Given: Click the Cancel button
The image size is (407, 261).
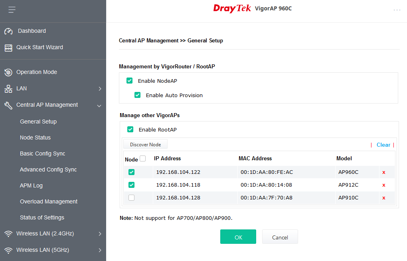Looking at the screenshot, I should point(280,237).
